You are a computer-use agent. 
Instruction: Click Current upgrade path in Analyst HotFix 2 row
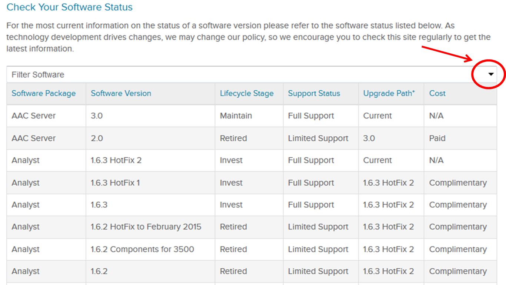click(x=377, y=160)
